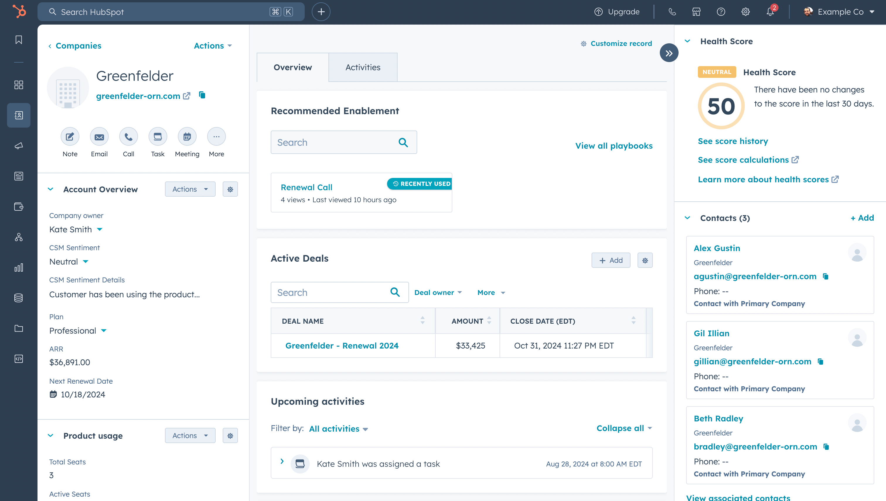Viewport: 886px width, 501px height.
Task: Click the Note icon button
Action: coord(70,137)
